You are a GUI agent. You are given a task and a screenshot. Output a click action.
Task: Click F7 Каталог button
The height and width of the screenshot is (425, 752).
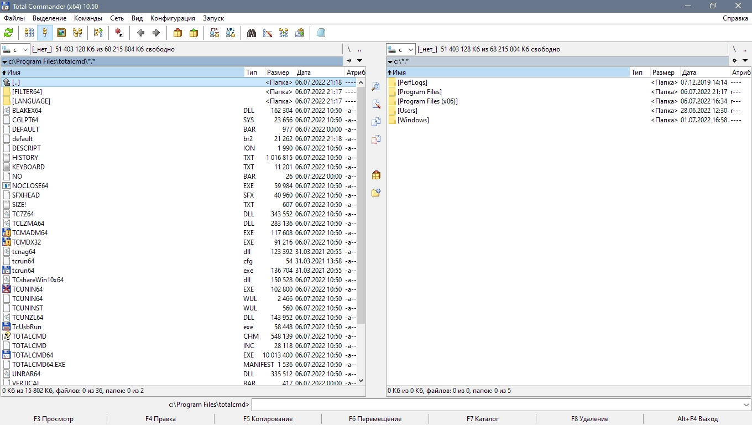[x=483, y=419]
